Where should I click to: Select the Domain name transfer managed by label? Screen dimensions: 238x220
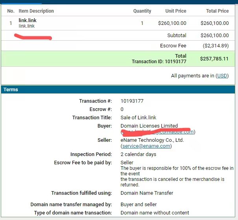71,205
